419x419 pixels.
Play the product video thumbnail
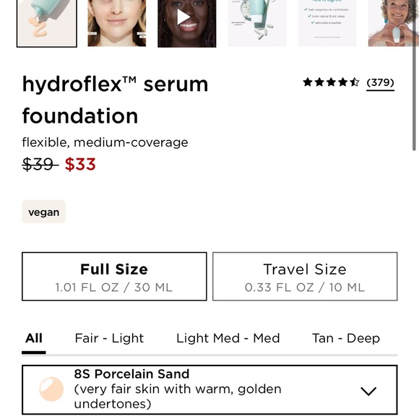click(x=187, y=24)
